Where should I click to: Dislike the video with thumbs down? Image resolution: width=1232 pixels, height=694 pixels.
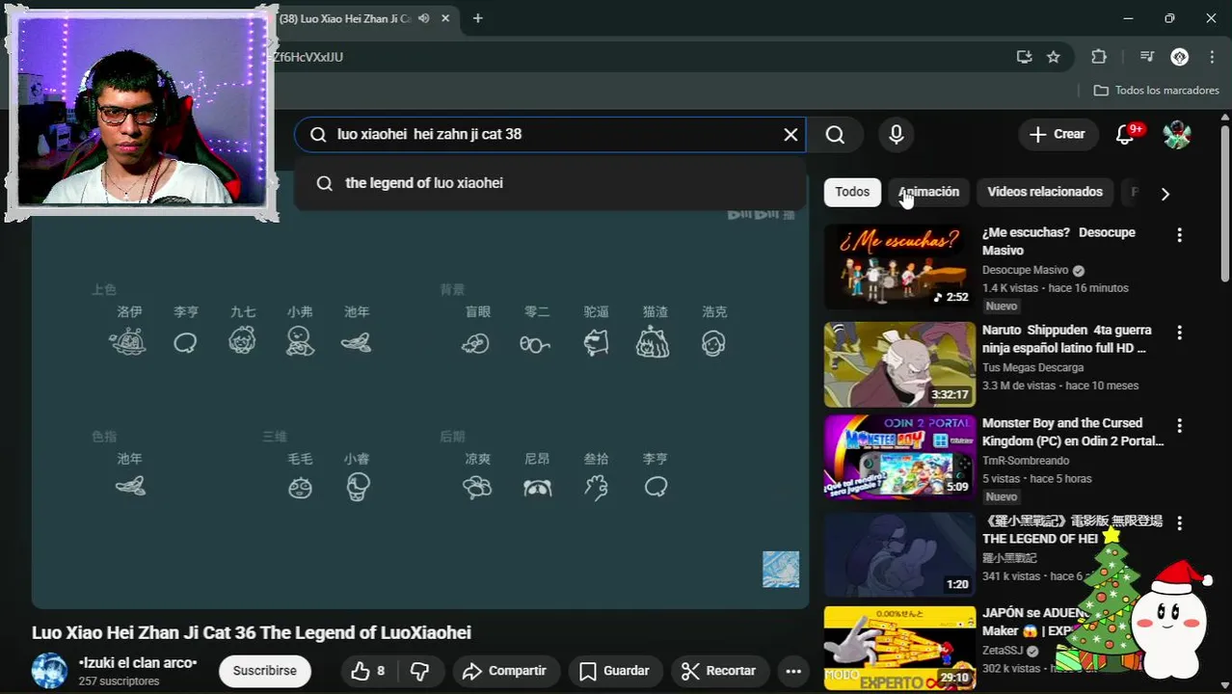pyautogui.click(x=420, y=671)
